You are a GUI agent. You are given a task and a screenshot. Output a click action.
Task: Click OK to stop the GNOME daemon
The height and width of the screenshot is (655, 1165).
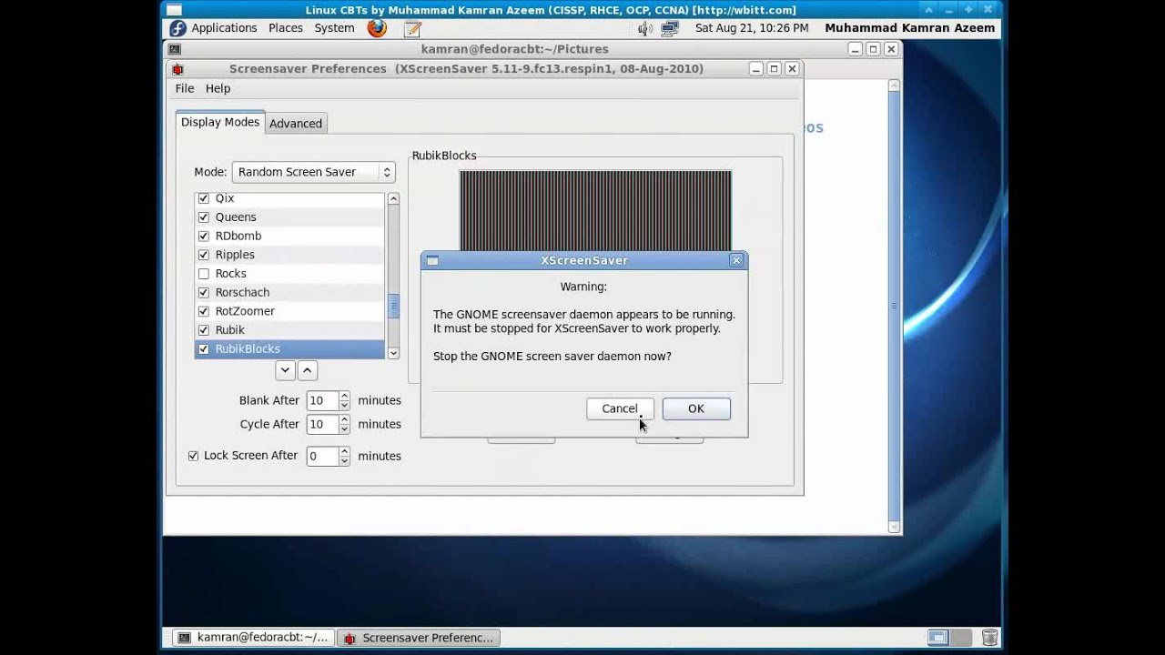(696, 408)
